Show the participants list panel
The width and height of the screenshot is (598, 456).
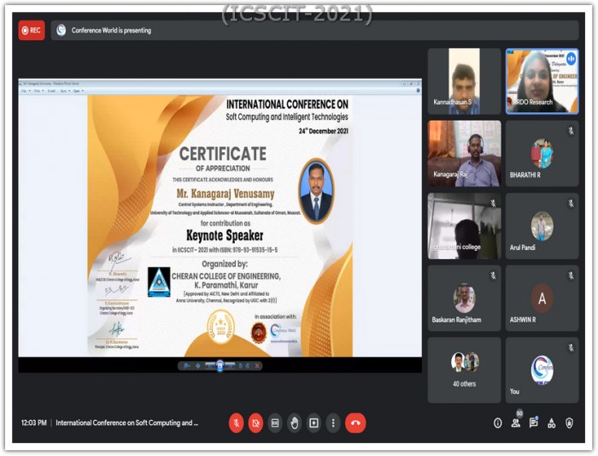(515, 423)
